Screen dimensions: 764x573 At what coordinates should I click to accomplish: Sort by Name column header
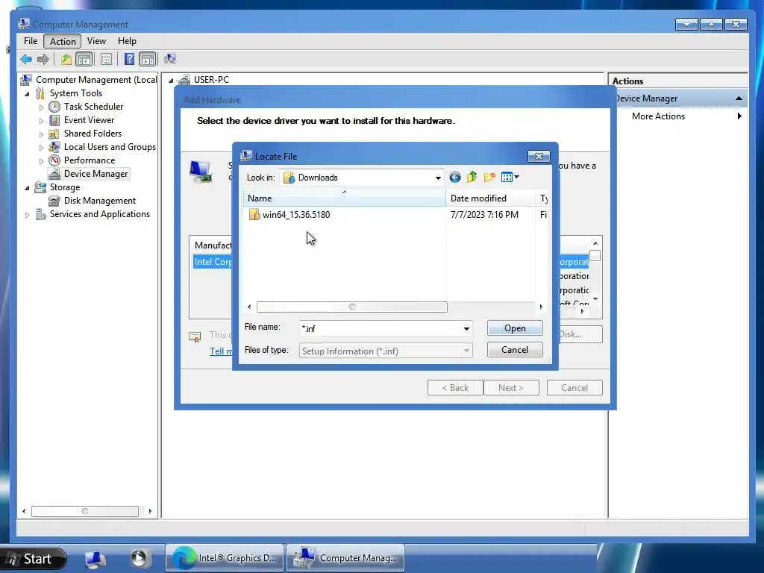pyautogui.click(x=344, y=198)
